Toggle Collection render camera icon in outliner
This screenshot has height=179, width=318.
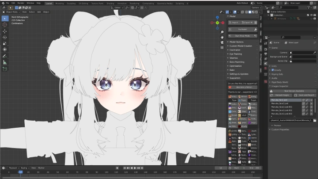click(x=314, y=15)
